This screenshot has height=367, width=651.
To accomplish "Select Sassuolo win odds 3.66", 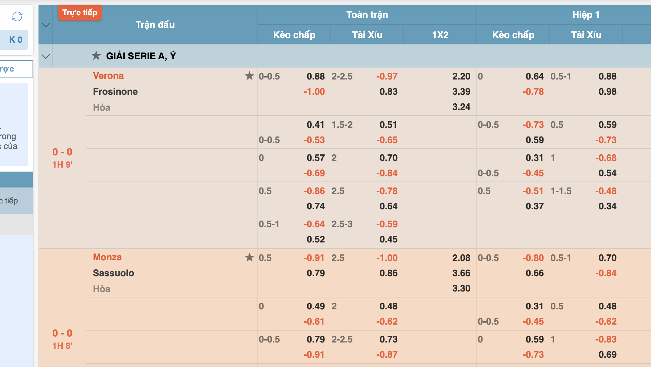I will [x=461, y=273].
